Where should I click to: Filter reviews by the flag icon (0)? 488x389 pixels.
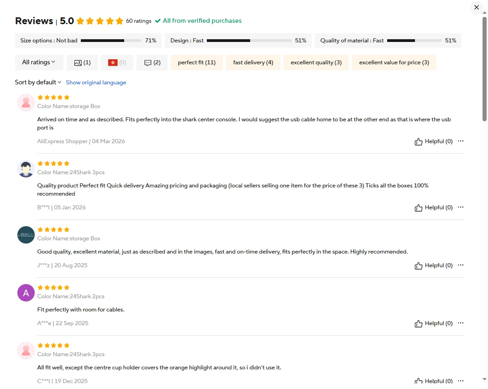click(x=117, y=62)
